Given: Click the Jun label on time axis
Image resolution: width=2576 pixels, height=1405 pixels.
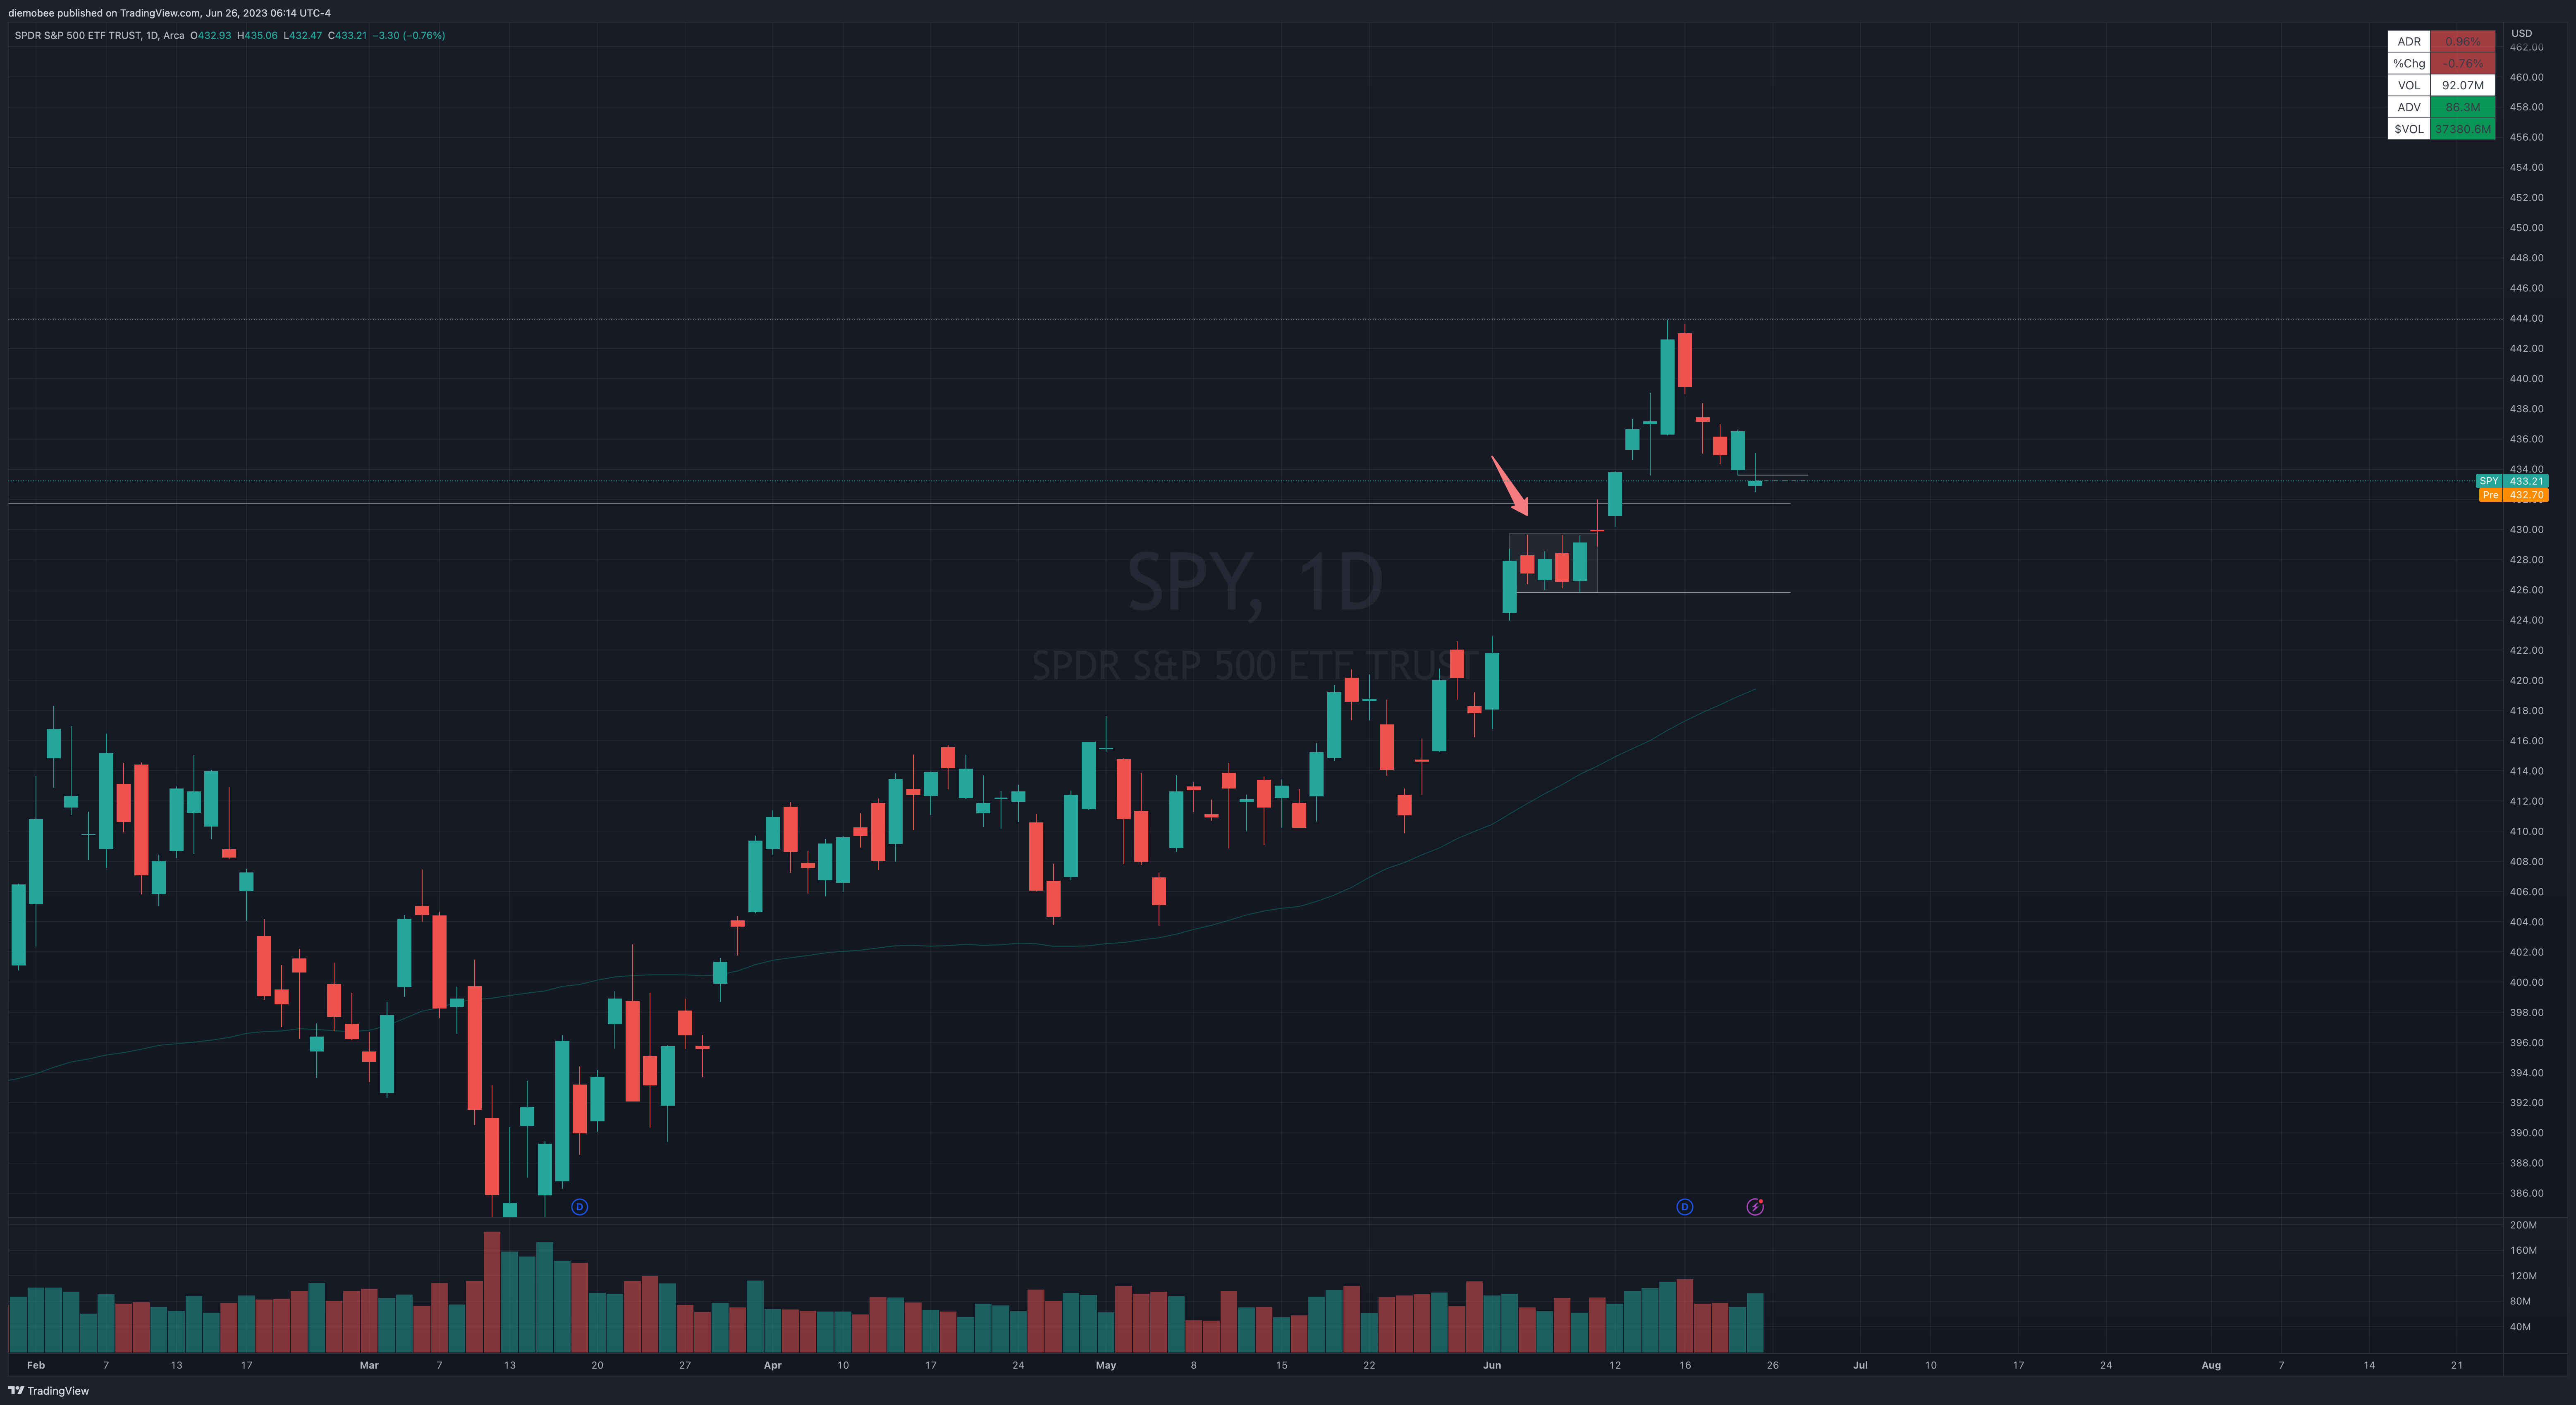Looking at the screenshot, I should [1492, 1365].
